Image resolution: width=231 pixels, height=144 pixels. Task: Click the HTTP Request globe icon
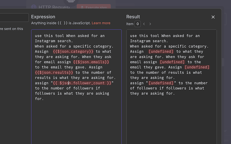33,7
